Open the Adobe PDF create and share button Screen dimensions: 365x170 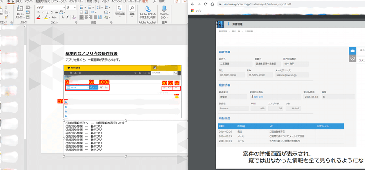click(147, 12)
